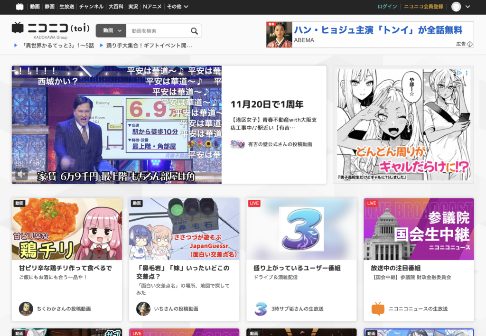Click the ad info icon beside 広告
486x336 pixels.
tap(470, 44)
